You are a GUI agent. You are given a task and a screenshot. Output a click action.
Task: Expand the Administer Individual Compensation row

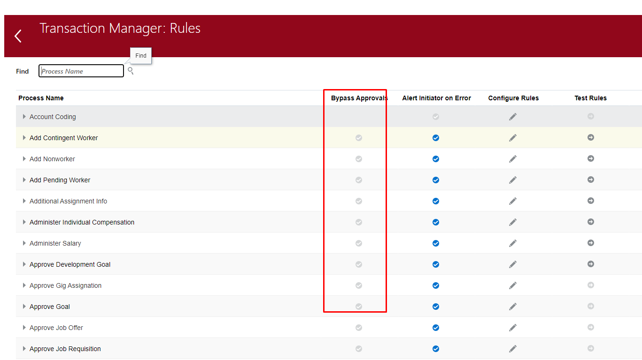pos(24,222)
